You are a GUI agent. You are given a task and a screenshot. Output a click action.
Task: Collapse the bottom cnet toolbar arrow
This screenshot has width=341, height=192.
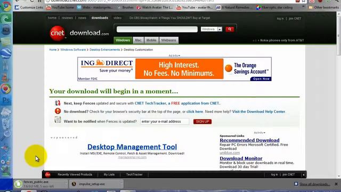click(x=304, y=174)
